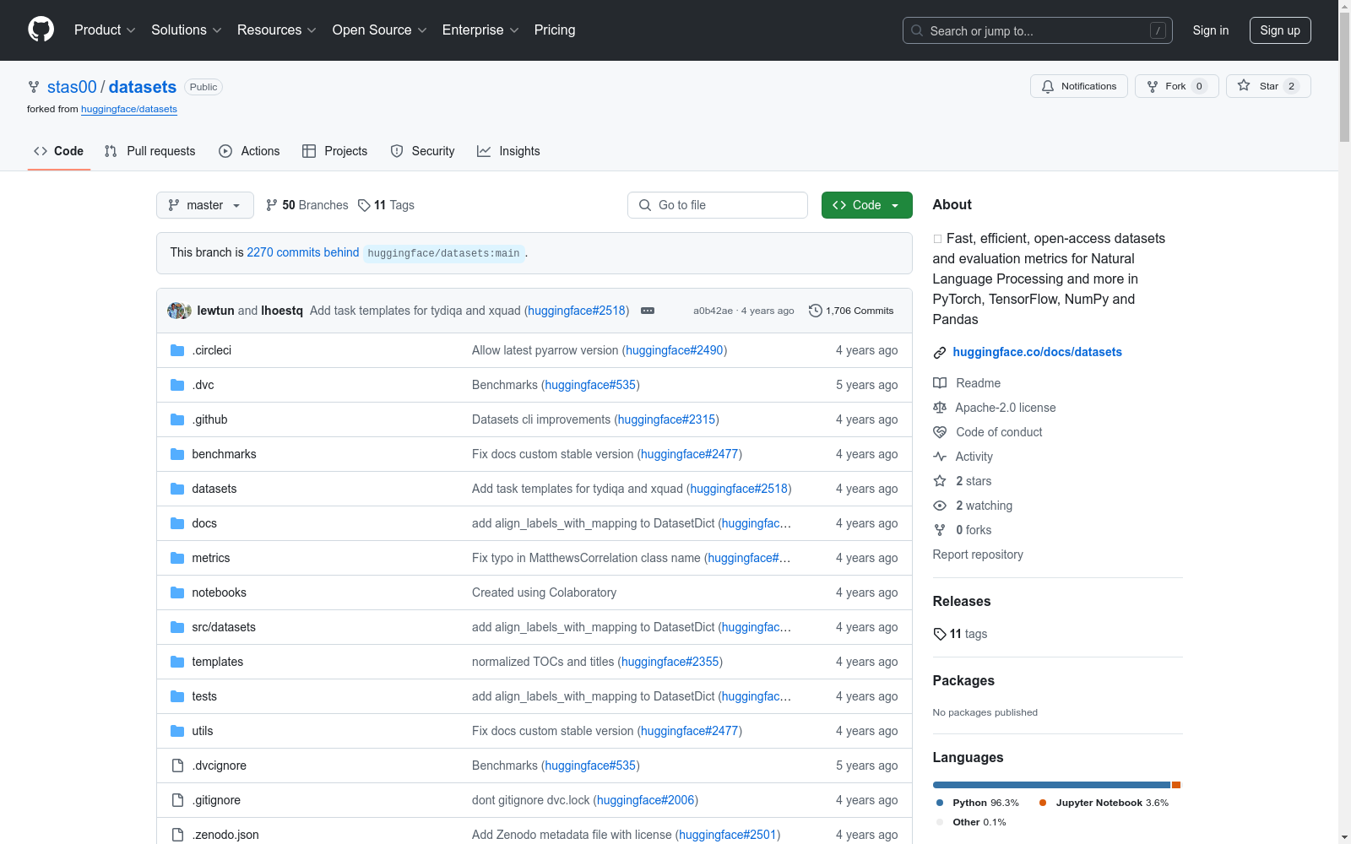
Task: Switch to the Insights tab
Action: (x=508, y=151)
